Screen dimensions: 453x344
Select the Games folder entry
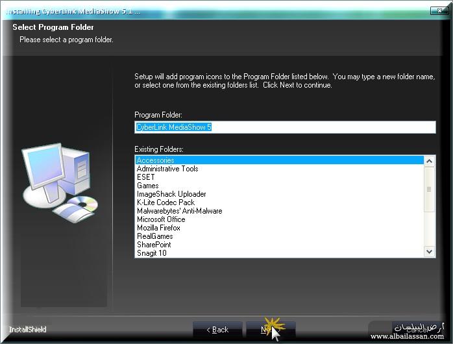[279, 186]
